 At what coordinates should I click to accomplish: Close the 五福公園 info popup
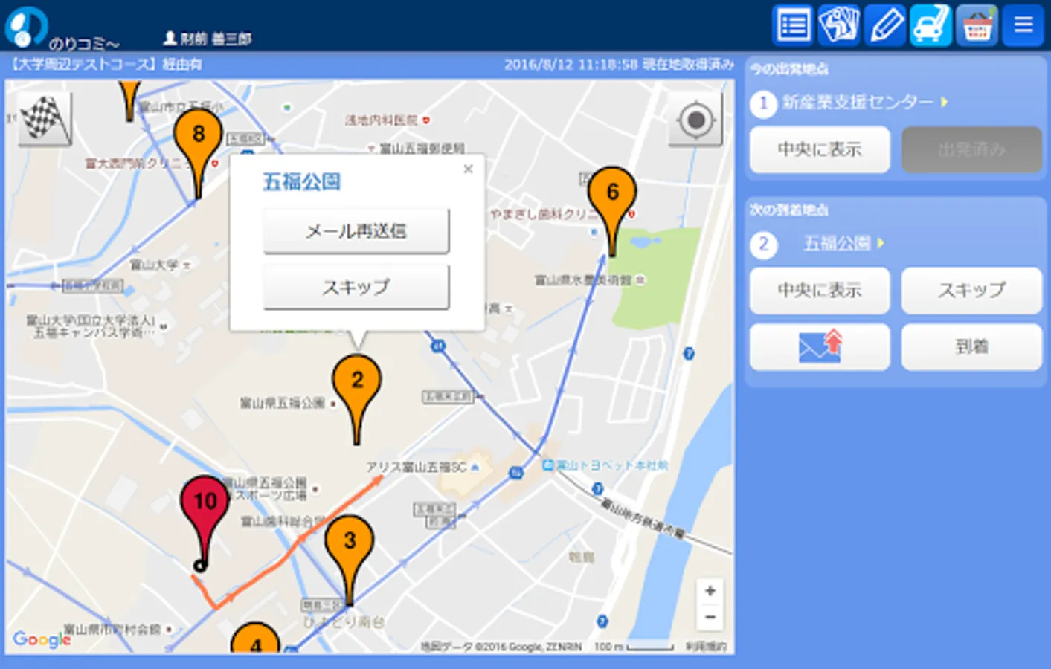click(468, 169)
